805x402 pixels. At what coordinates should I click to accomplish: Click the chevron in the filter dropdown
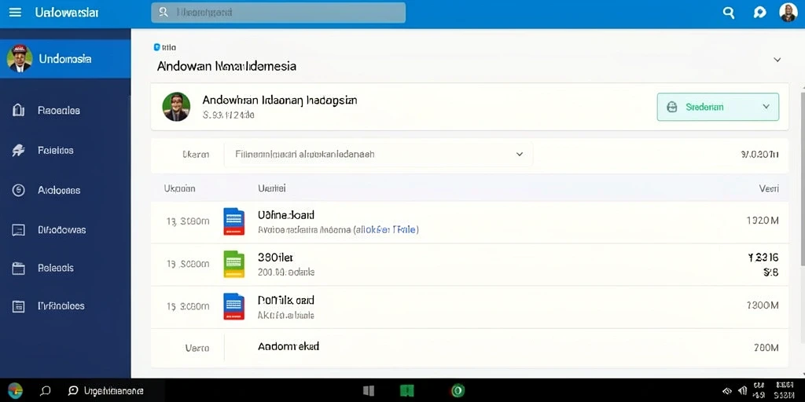520,154
